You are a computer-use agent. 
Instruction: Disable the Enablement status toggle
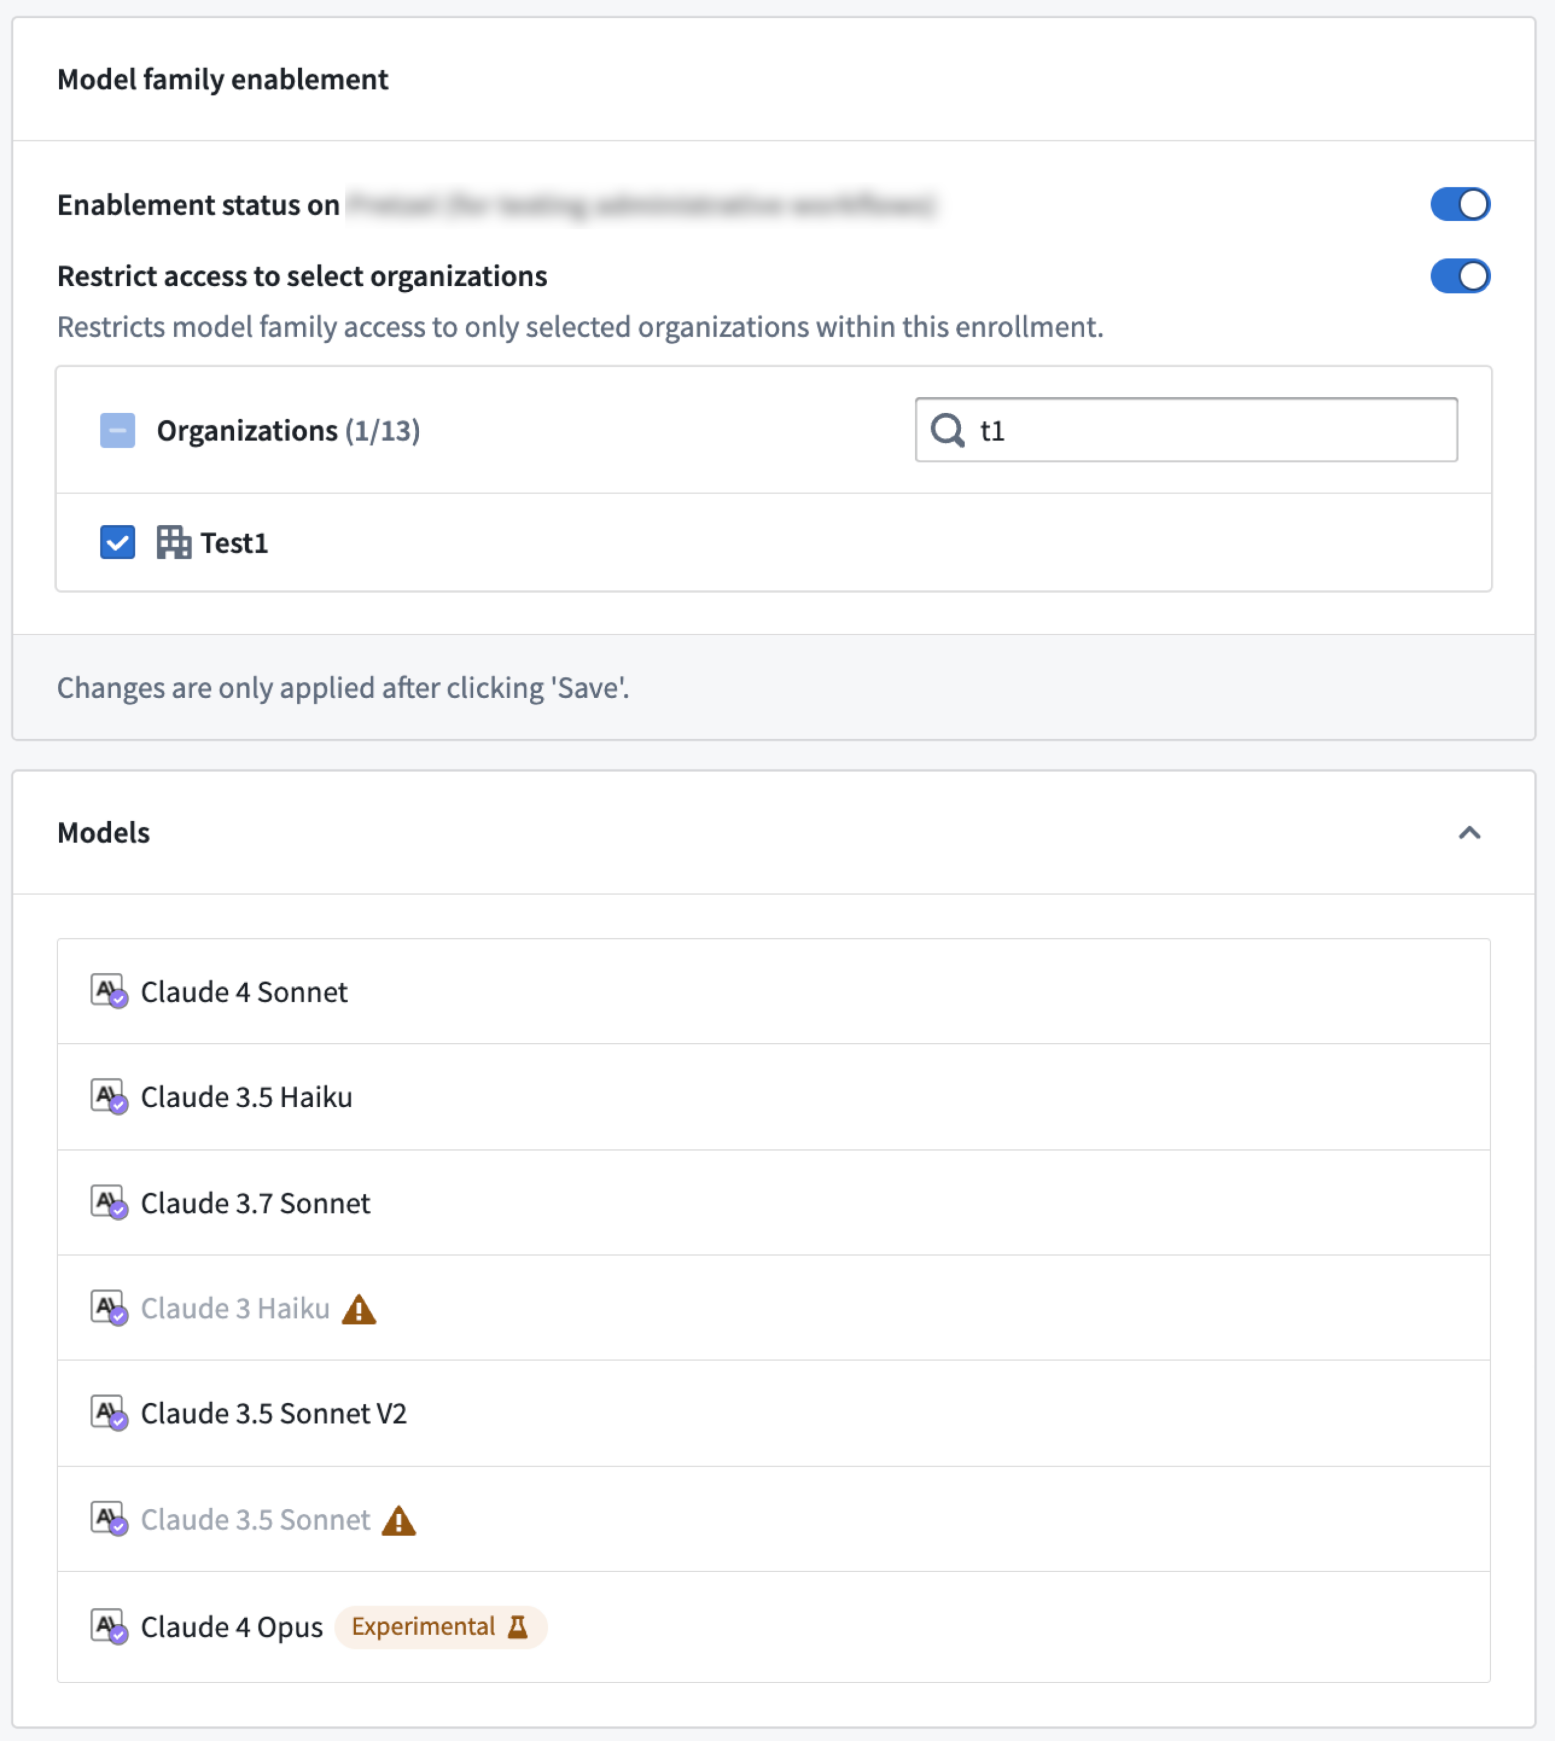tap(1461, 204)
